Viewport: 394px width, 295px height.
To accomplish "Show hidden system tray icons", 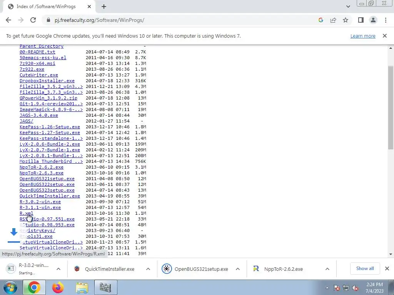I will [x=327, y=288].
